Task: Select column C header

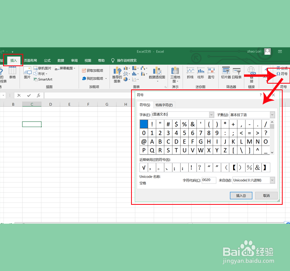Action: pyautogui.click(x=32, y=104)
